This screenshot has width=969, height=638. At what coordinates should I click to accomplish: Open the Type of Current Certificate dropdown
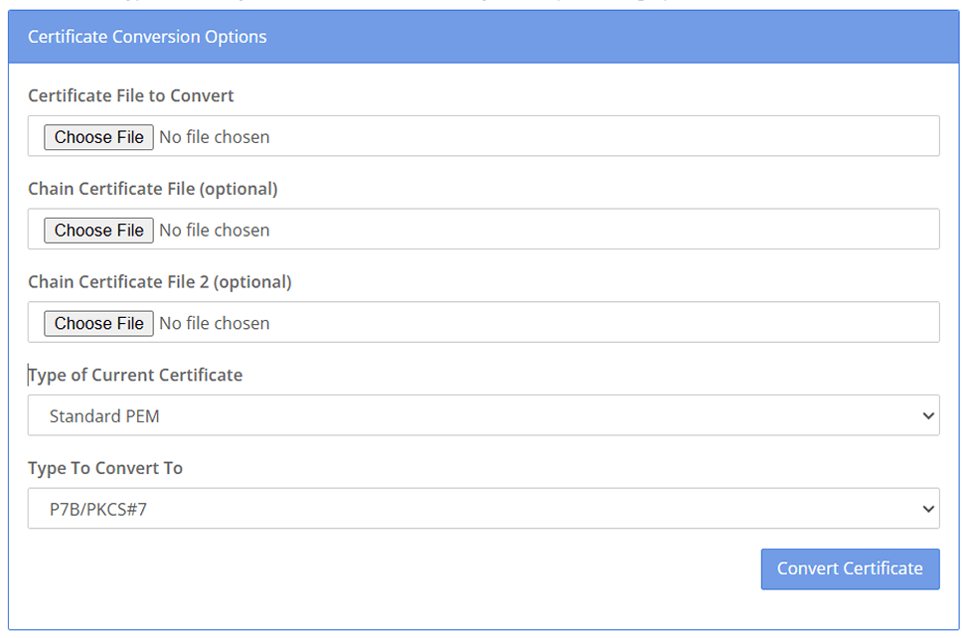pos(483,415)
